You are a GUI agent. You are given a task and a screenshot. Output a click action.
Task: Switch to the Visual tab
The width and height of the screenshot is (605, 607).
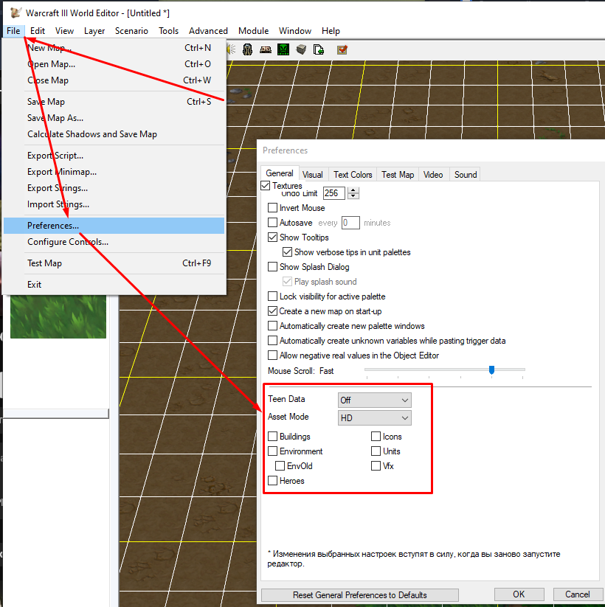point(313,175)
